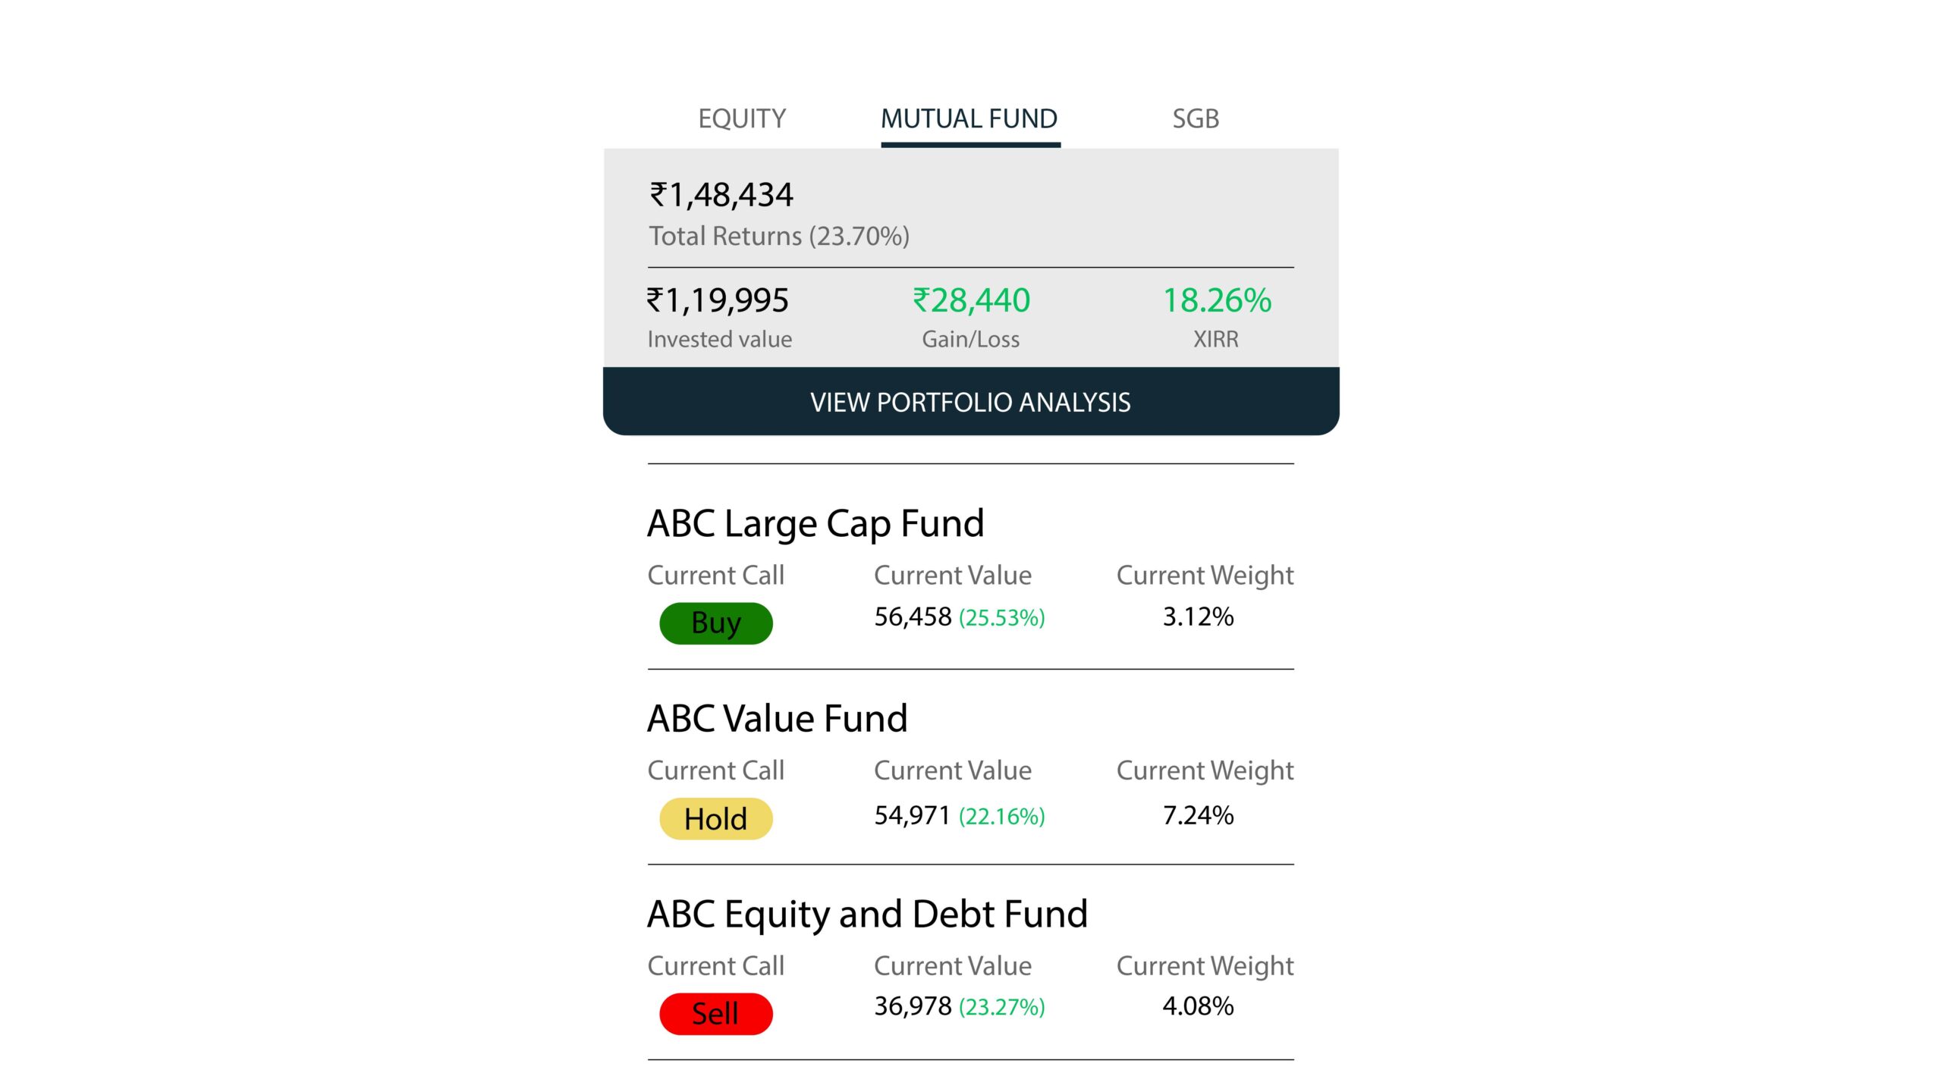Select the Current Weight 7.24% for ABC Value Fund
The width and height of the screenshot is (1942, 1092).
pos(1197,815)
